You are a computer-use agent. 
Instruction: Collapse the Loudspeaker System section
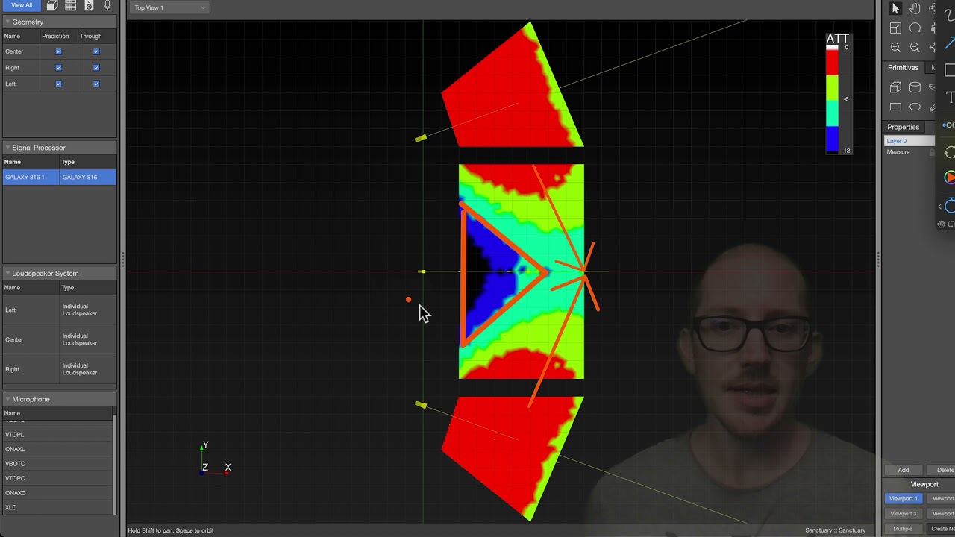coord(7,274)
